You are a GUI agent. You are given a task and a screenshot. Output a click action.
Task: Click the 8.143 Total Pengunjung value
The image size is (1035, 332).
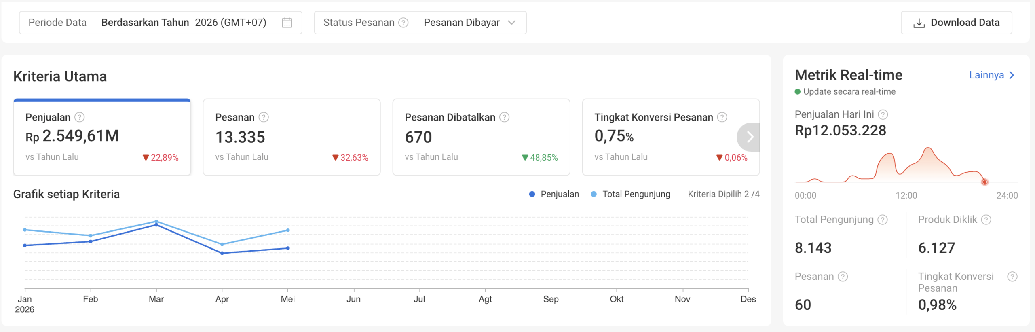click(x=813, y=248)
